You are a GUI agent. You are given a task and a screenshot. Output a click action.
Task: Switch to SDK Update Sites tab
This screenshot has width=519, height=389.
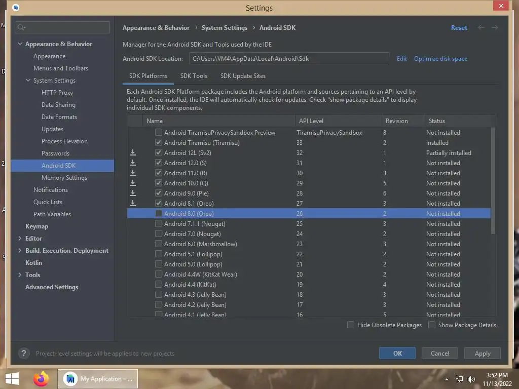click(243, 76)
